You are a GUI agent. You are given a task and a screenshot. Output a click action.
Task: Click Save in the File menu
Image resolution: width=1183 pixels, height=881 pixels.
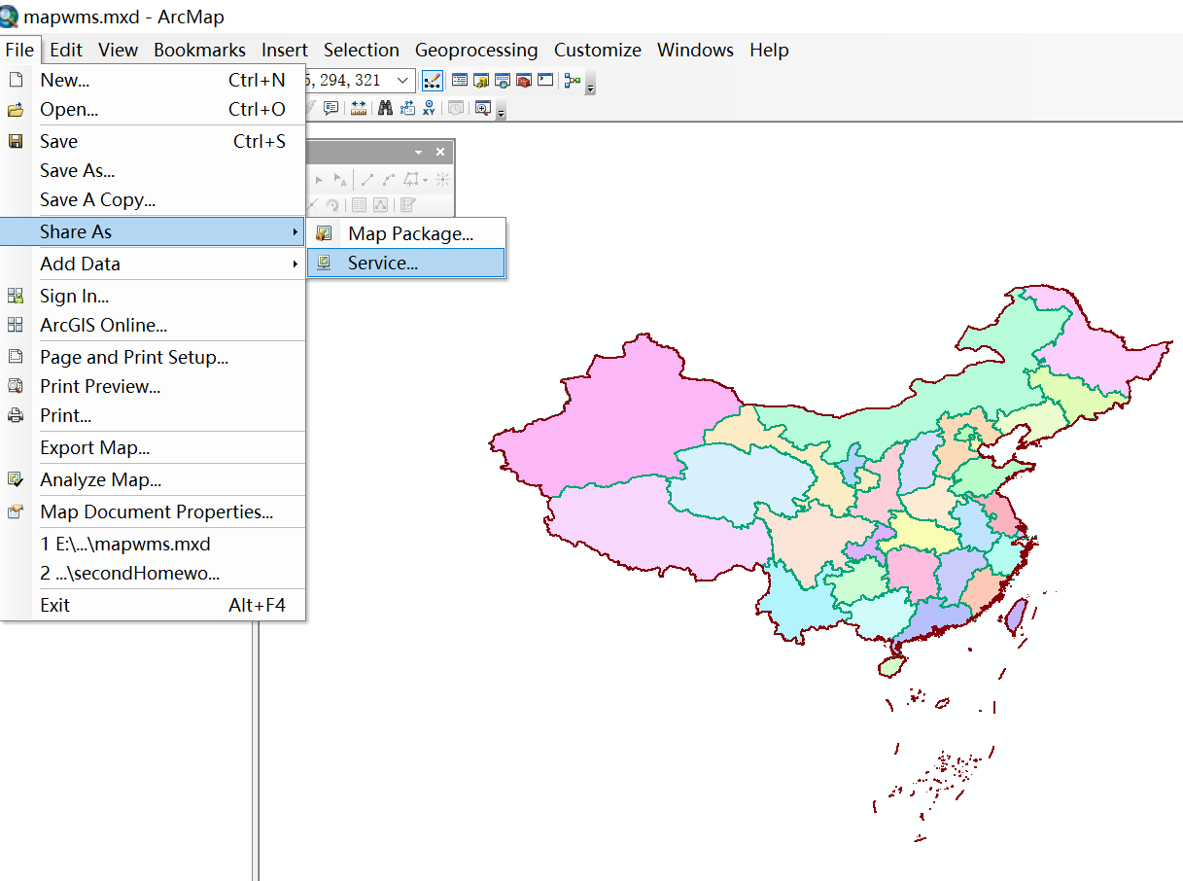pos(154,141)
